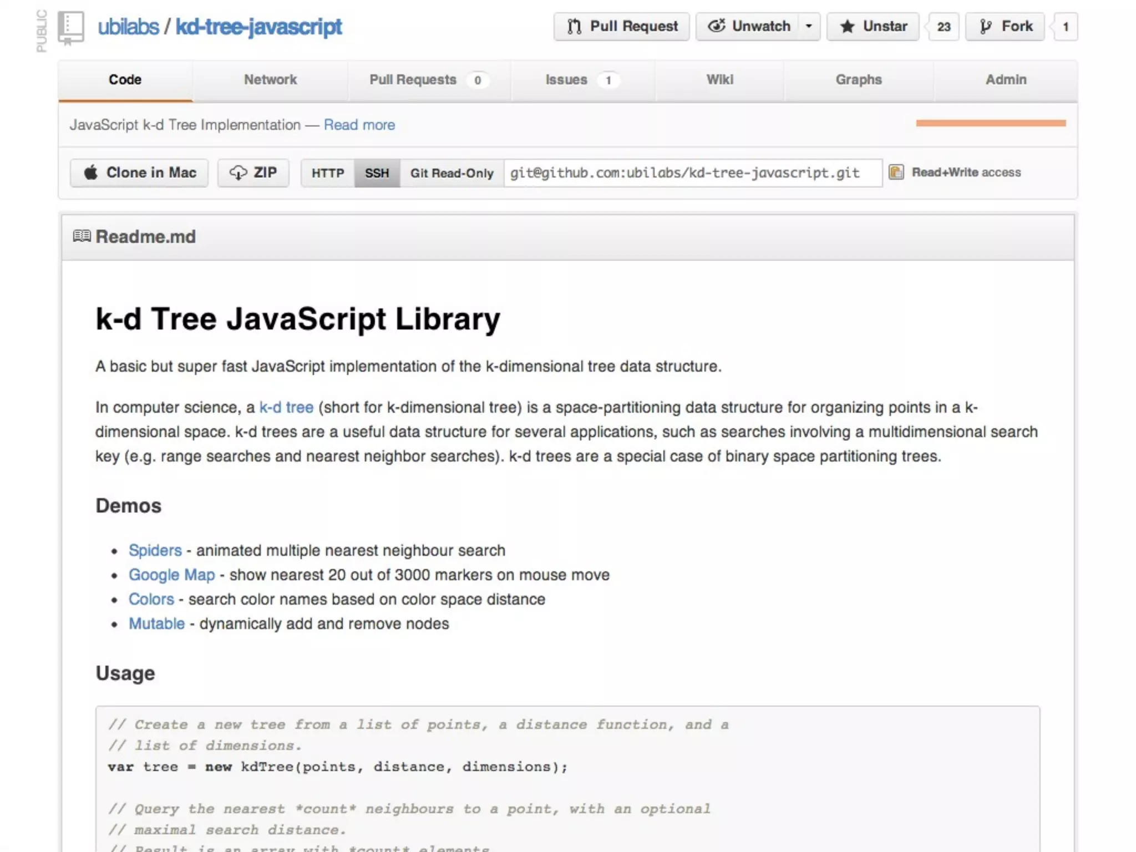Click the orange language bar
This screenshot has height=852, width=1136.
point(991,123)
